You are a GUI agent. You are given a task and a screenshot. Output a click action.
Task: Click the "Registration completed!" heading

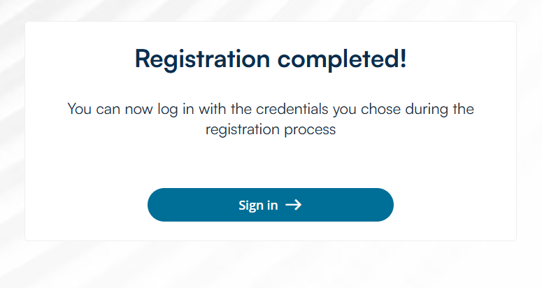coord(270,59)
